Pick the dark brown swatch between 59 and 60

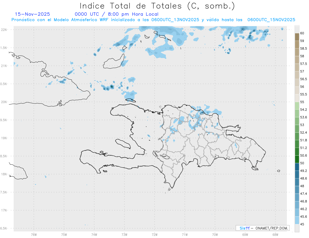[x=297, y=37]
